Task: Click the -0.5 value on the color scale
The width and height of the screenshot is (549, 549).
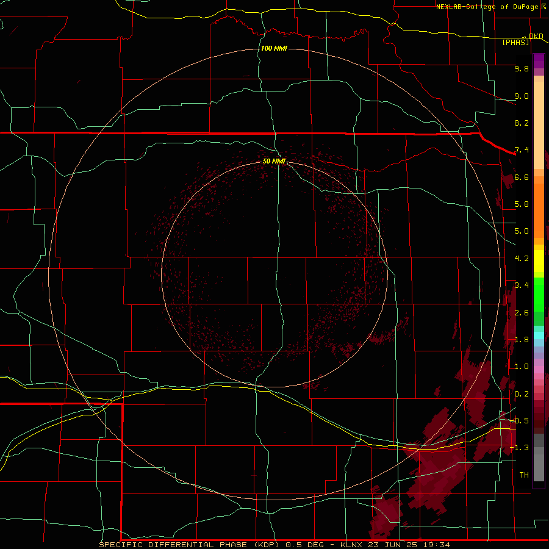Action: click(519, 421)
